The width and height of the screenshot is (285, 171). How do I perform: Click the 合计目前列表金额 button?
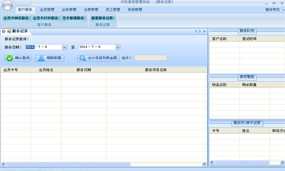98,58
